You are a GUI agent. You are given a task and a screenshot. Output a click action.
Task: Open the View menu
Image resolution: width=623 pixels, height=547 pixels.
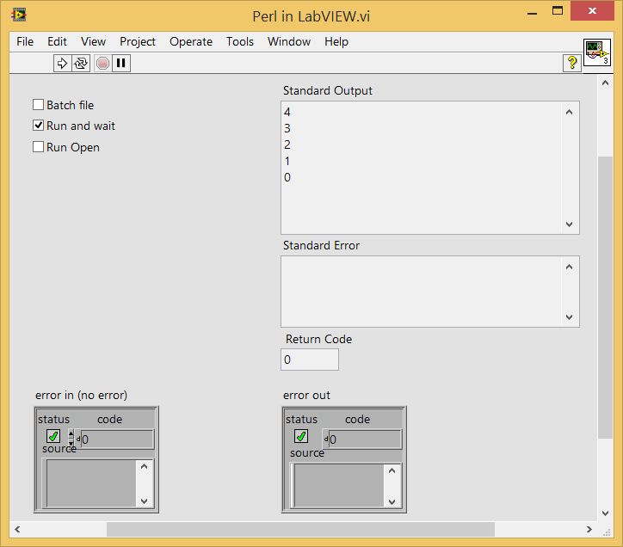tap(94, 41)
